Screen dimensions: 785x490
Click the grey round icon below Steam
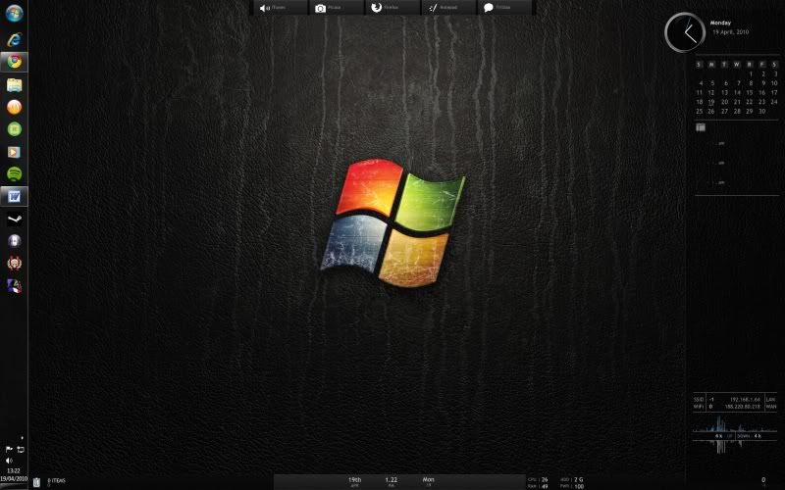coord(14,241)
